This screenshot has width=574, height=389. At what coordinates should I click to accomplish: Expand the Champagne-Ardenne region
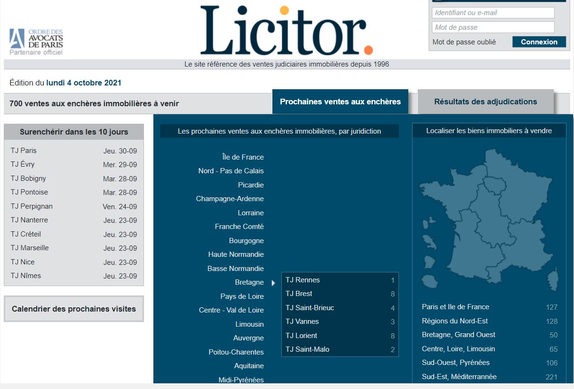point(230,199)
